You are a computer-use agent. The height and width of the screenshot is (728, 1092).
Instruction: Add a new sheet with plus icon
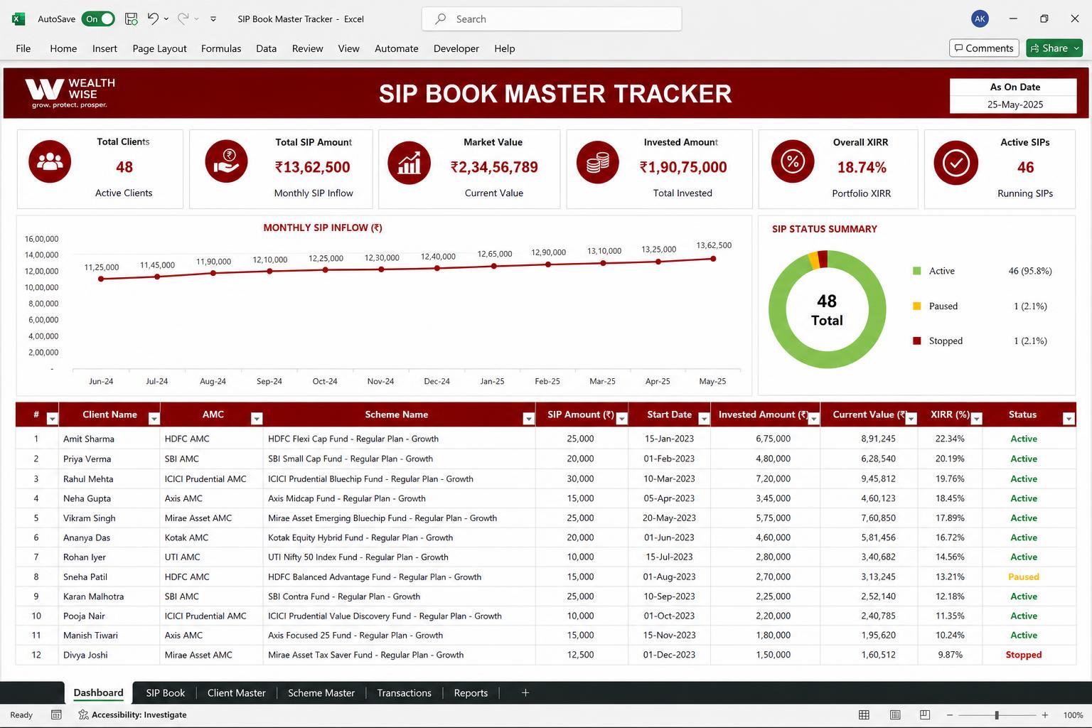coord(525,692)
